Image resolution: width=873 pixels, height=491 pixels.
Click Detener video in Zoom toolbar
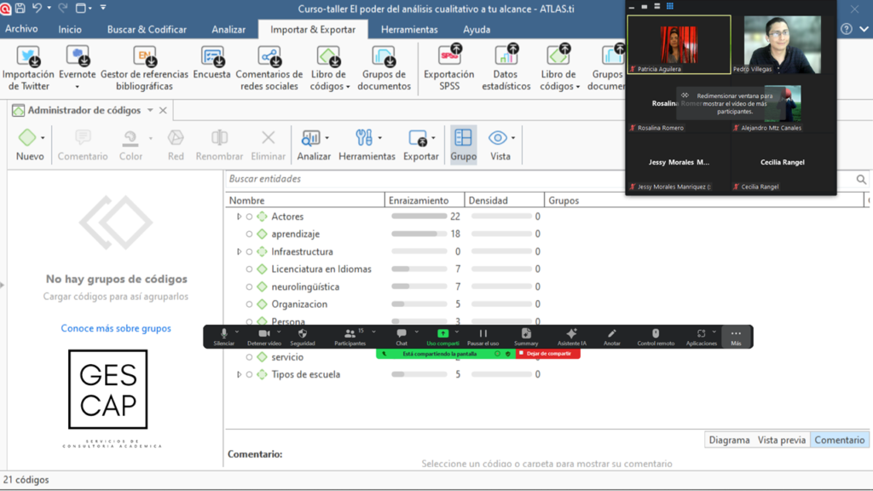pyautogui.click(x=264, y=336)
